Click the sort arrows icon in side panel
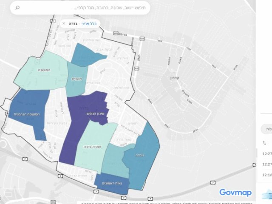The width and height of the screenshot is (272, 204). (x=264, y=143)
